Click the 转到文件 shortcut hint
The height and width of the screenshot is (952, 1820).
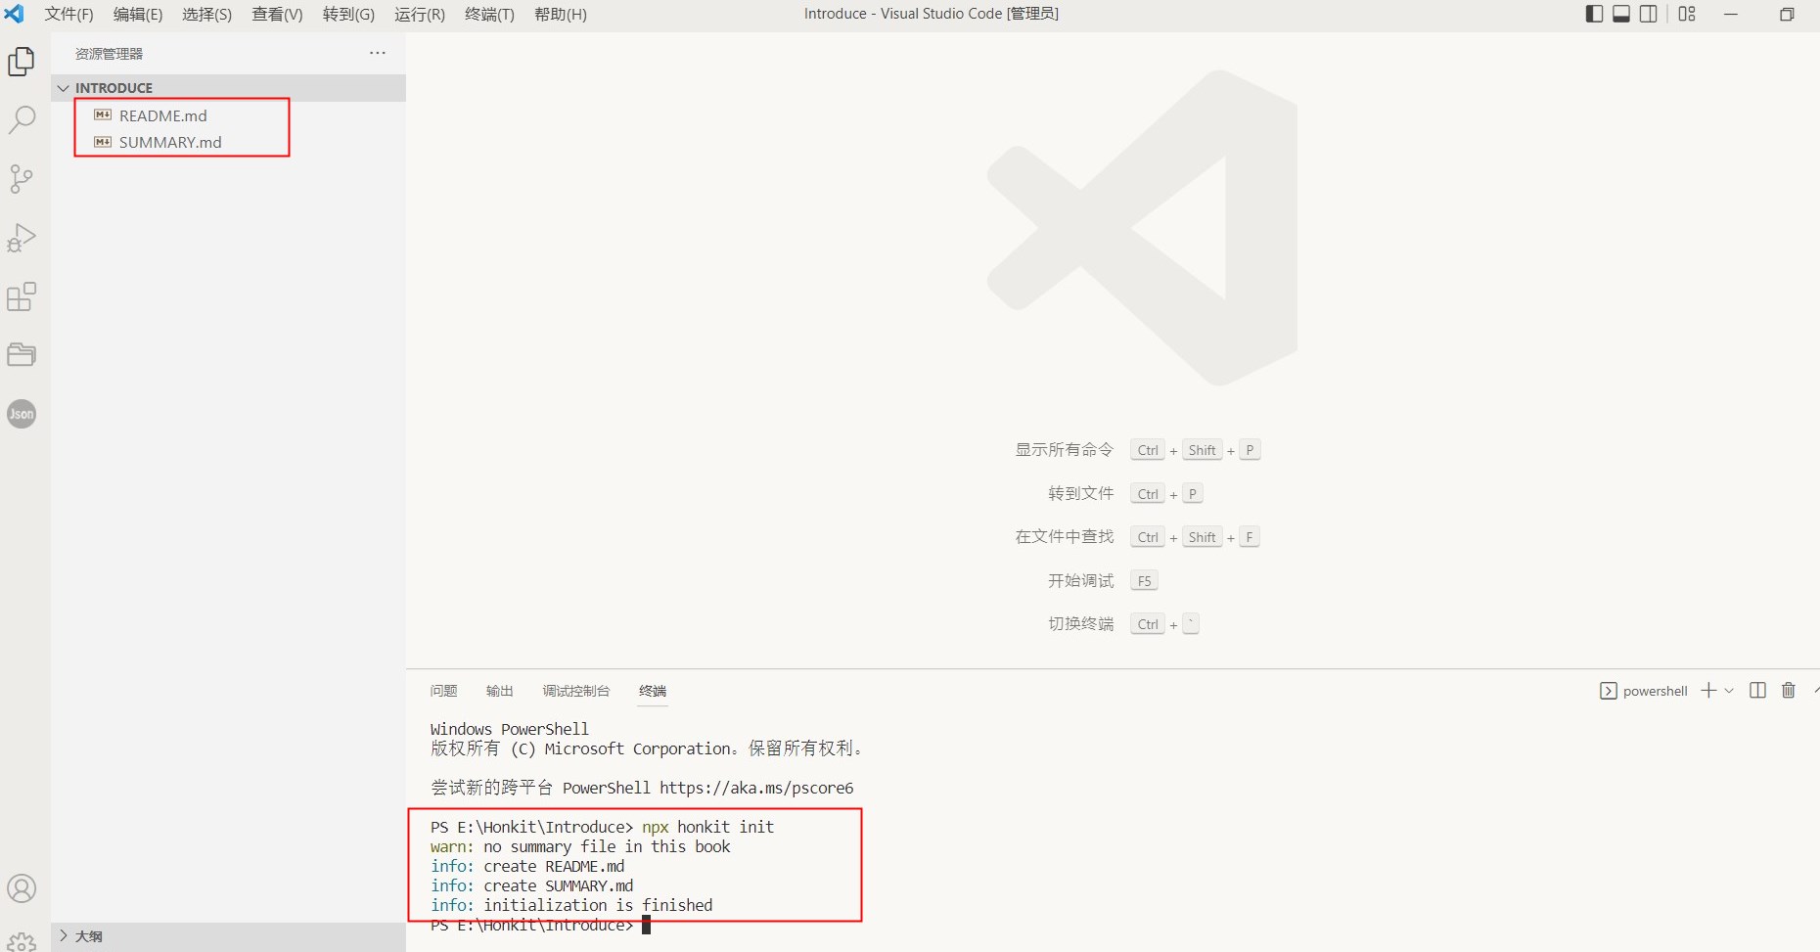point(1081,493)
